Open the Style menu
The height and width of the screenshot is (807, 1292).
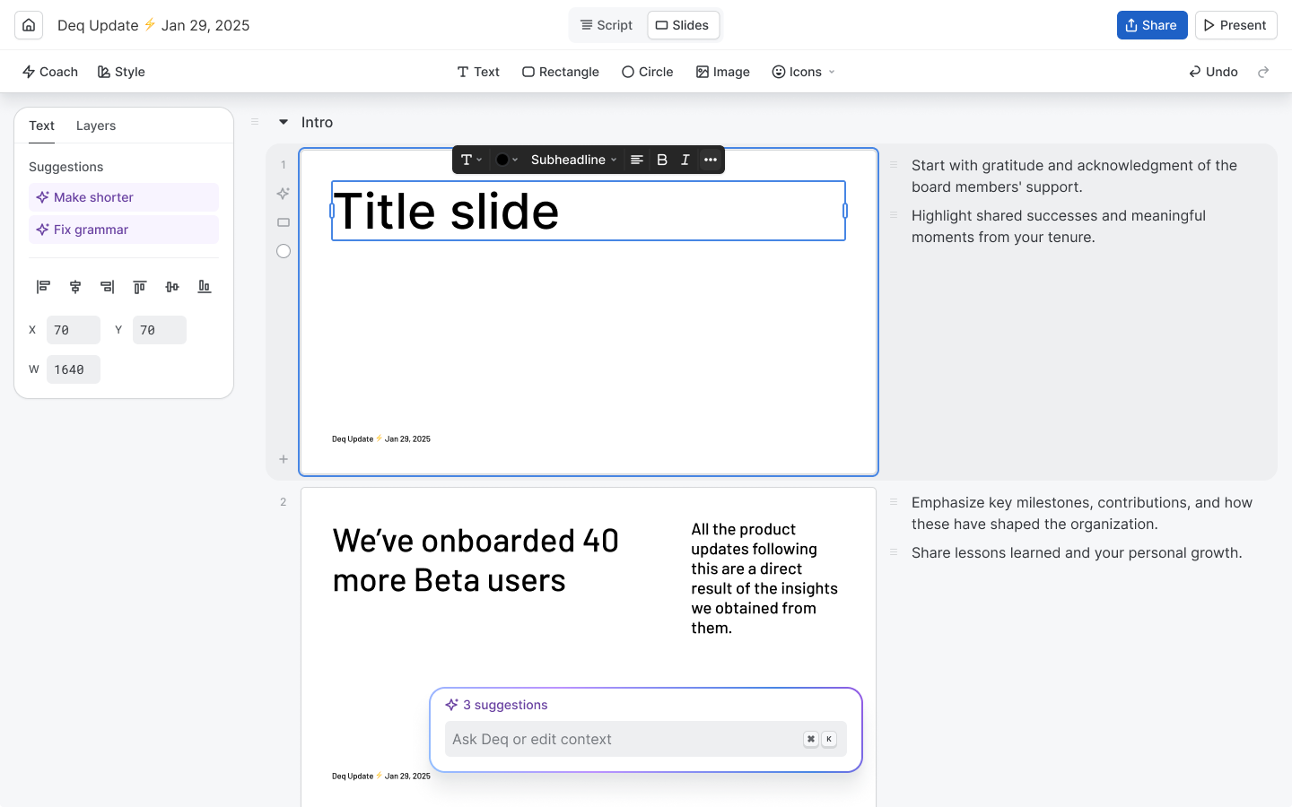click(121, 72)
